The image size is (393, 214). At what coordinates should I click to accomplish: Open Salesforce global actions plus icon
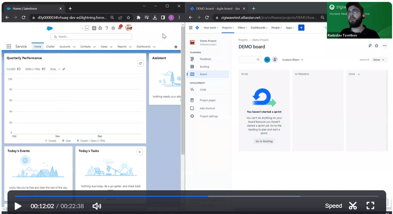click(x=94, y=28)
